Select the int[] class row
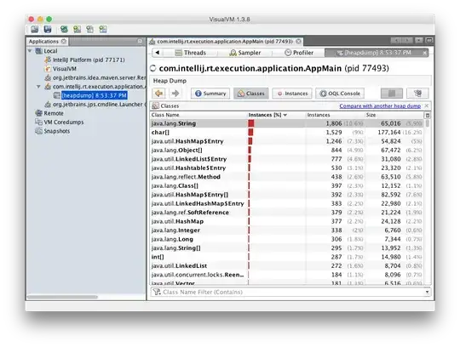Screen dimensions: 460x347 286,257
